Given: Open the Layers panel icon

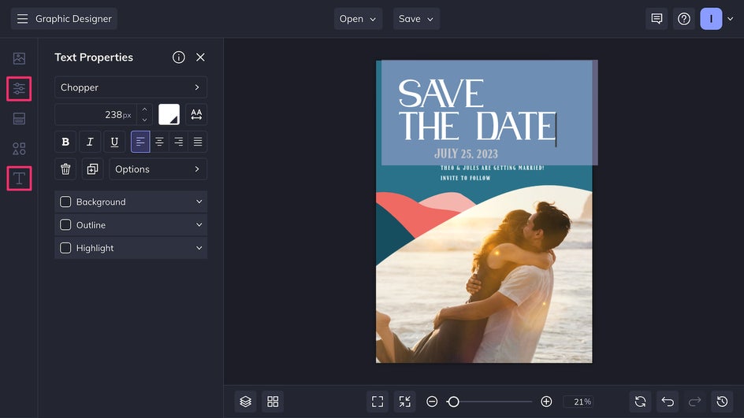Looking at the screenshot, I should coord(245,401).
